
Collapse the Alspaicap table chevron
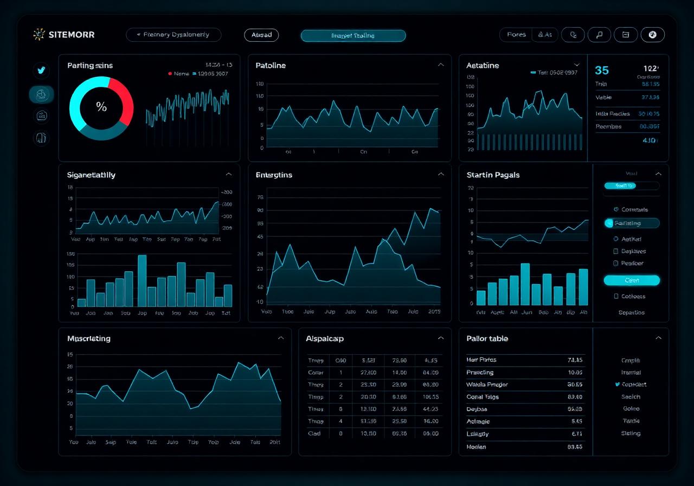pos(441,338)
